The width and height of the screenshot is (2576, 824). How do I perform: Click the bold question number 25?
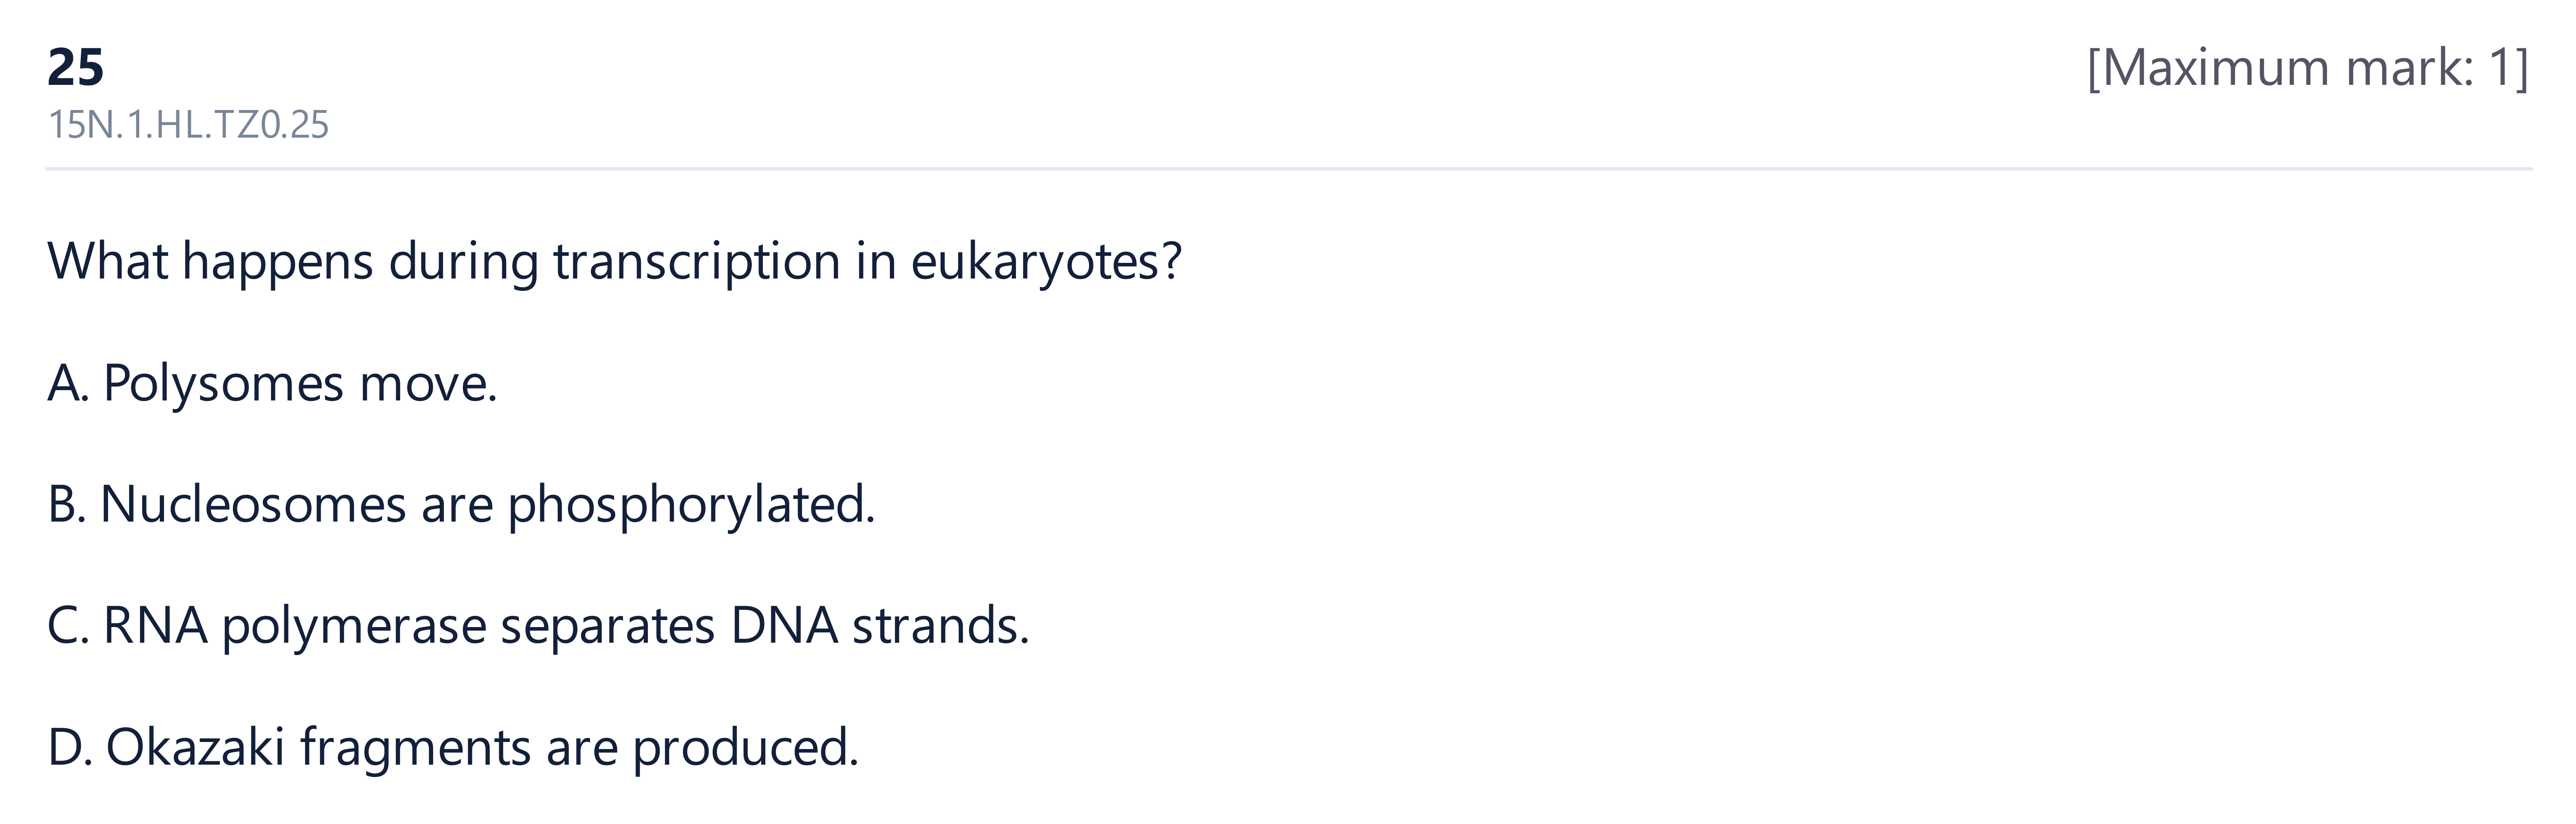[x=75, y=68]
